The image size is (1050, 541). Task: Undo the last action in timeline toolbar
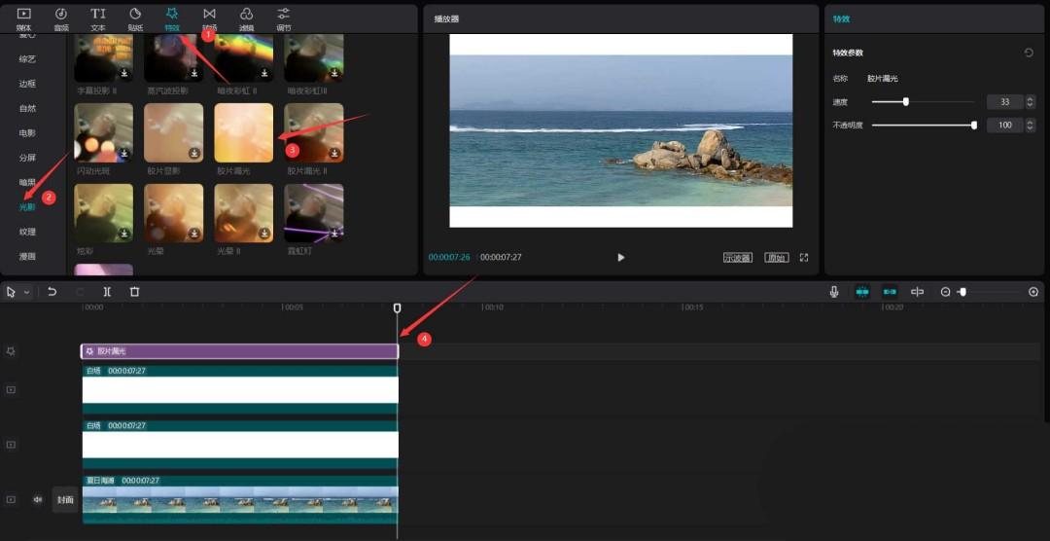(52, 292)
